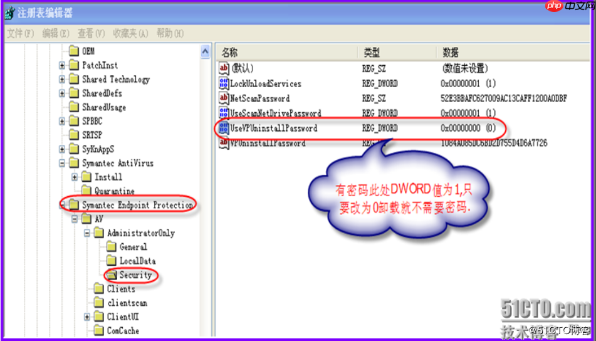Open the 收藏夹(A) menu
The height and width of the screenshot is (341, 596).
(x=130, y=33)
